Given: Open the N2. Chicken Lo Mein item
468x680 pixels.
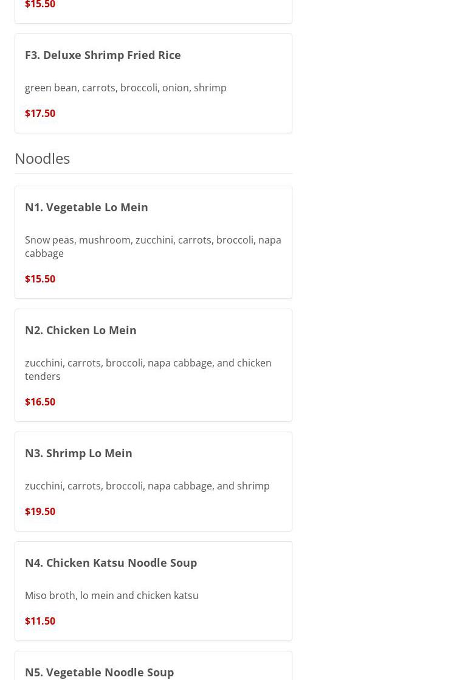Looking at the screenshot, I should [x=81, y=330].
